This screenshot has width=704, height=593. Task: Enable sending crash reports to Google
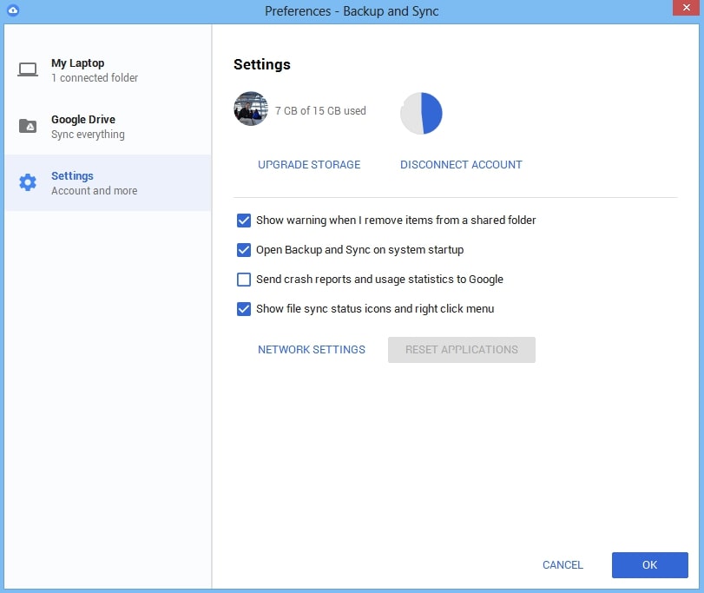[244, 280]
